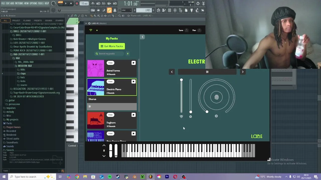This screenshot has height=180, width=321.
Task: Open the Line snap dropdown
Action: [x=127, y=10]
